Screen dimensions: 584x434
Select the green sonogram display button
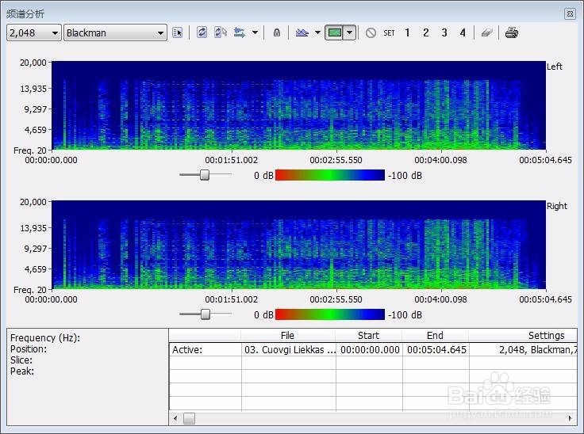[x=335, y=32]
